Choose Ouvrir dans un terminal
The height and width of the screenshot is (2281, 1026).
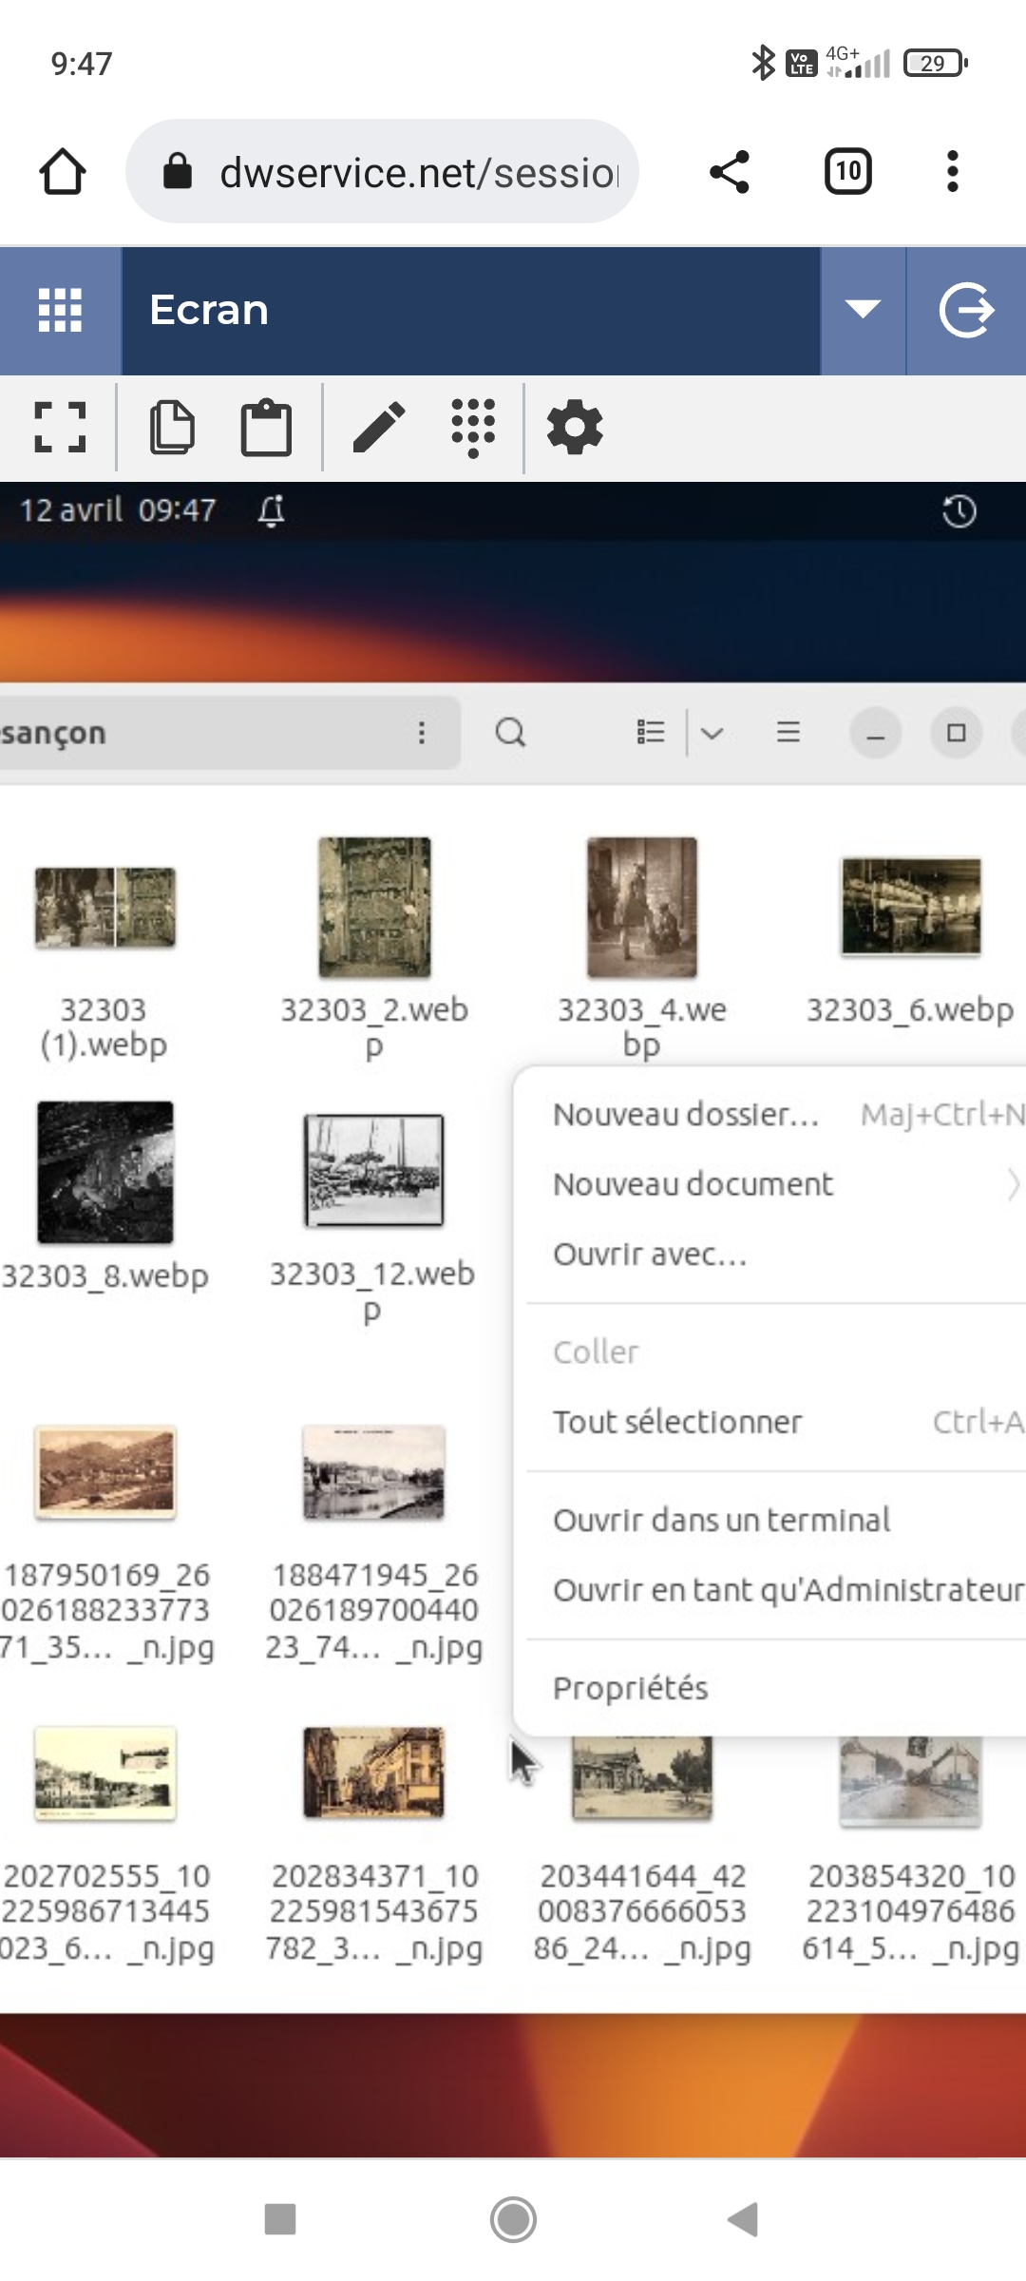721,1520
